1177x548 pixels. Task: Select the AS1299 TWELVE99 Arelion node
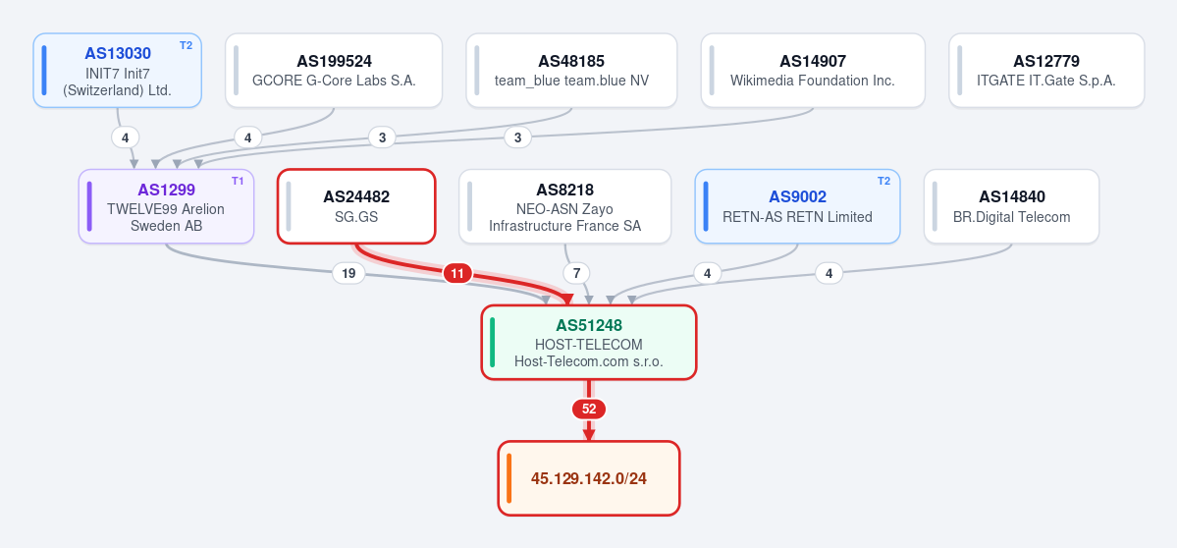167,206
